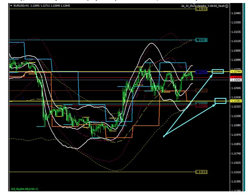Click the smiley face expert advisor icon
The height and width of the screenshot is (194, 252).
(x=227, y=6)
